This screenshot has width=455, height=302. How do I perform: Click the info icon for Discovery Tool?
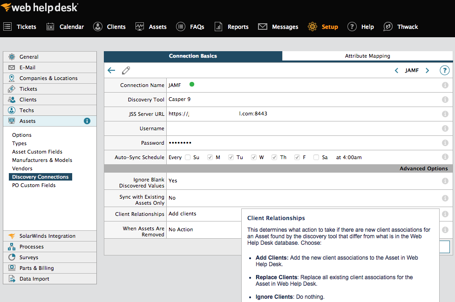point(445,100)
